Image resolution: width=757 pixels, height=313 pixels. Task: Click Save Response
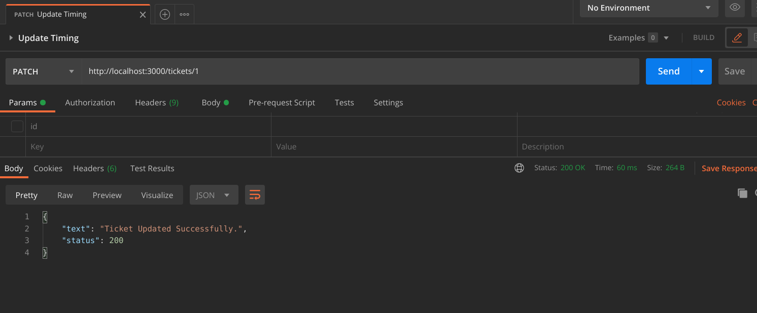[729, 168]
